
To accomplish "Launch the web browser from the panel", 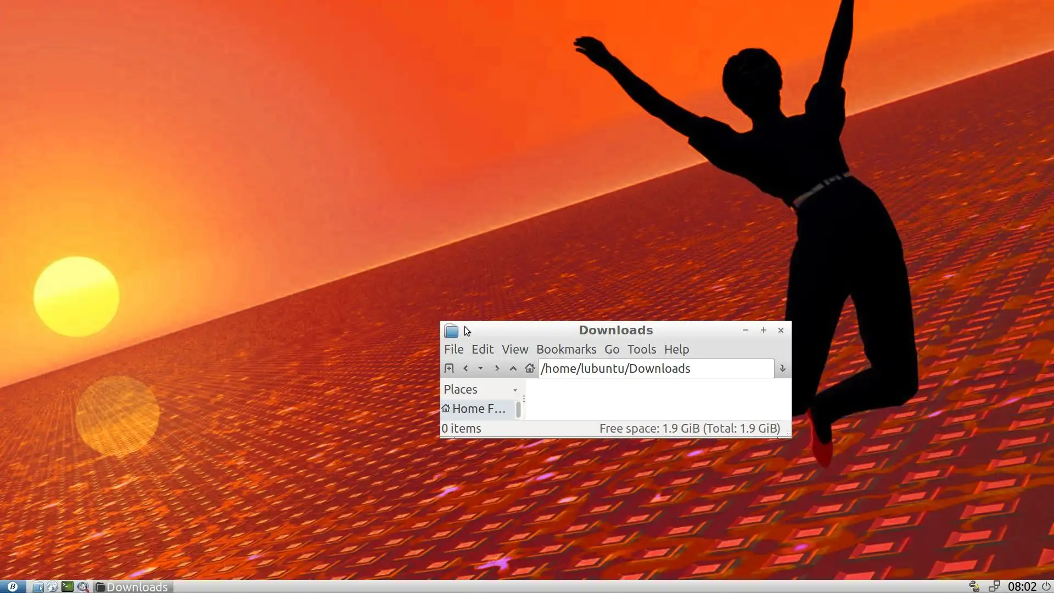I will [52, 586].
